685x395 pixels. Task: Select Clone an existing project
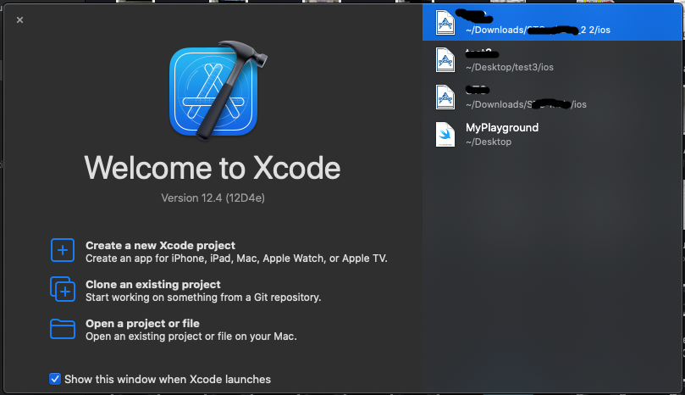153,284
